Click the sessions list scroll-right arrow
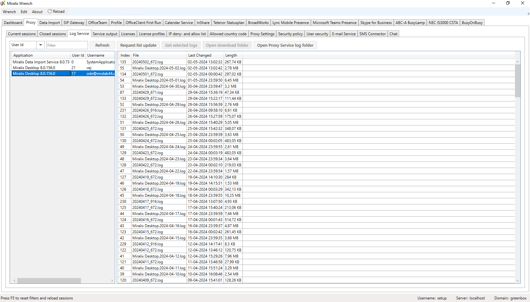 coord(112,281)
